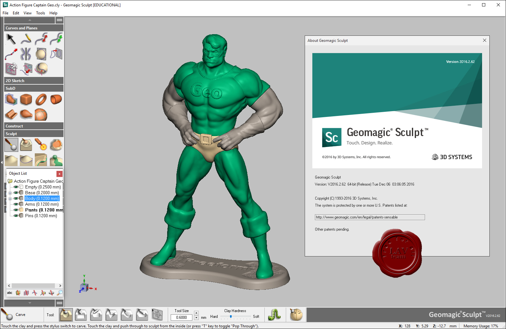
Task: Select the SubD freeform shape tool
Action: (x=11, y=99)
